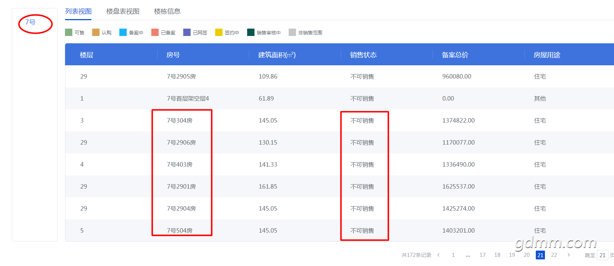The image size is (614, 266).
Task: Click the purple 已网签 legend swatch
Action: (x=187, y=32)
